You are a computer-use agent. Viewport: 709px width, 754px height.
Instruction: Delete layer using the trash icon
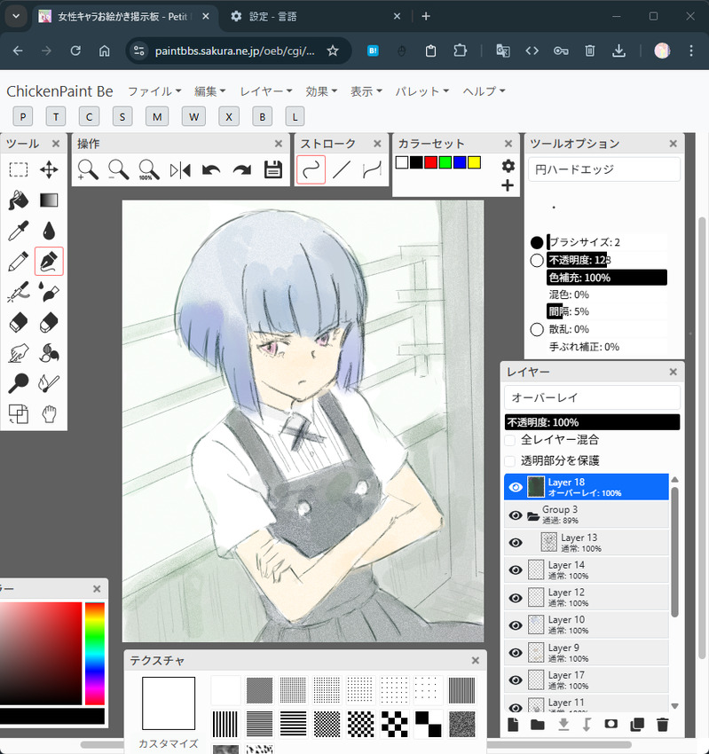662,725
